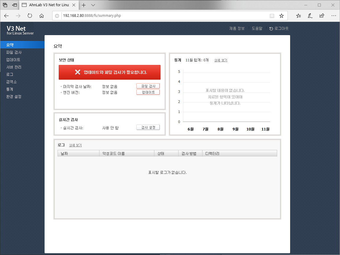Image resolution: width=340 pixels, height=255 pixels.
Task: Open the browser settings ellipsis menu
Action: click(x=334, y=16)
